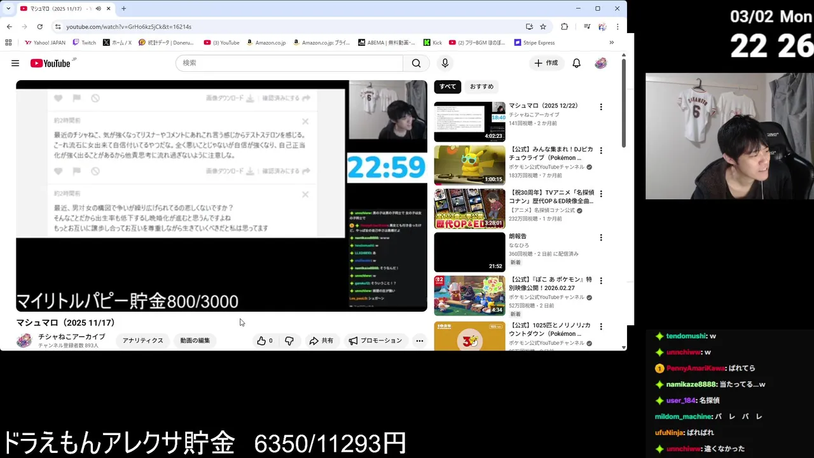Click the 共有 share button

321,341
